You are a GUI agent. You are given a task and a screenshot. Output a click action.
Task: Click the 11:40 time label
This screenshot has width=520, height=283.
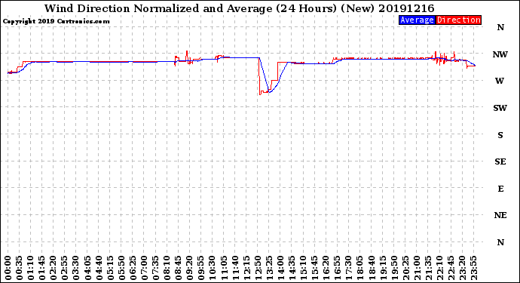pyautogui.click(x=235, y=268)
